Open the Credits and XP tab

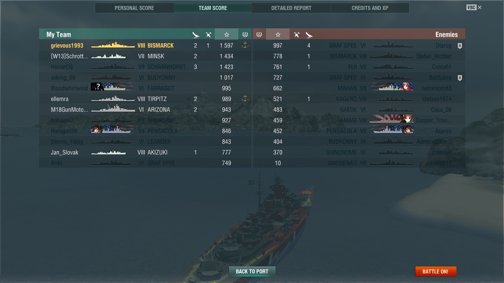370,8
